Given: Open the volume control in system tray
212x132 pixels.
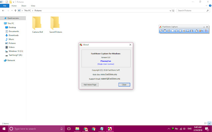Looking at the screenshot, I should (185, 129).
